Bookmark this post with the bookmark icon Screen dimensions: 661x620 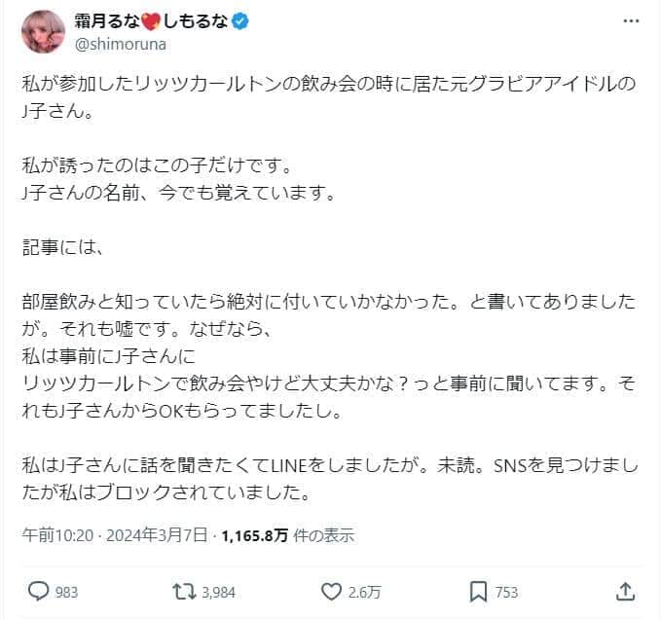[478, 591]
